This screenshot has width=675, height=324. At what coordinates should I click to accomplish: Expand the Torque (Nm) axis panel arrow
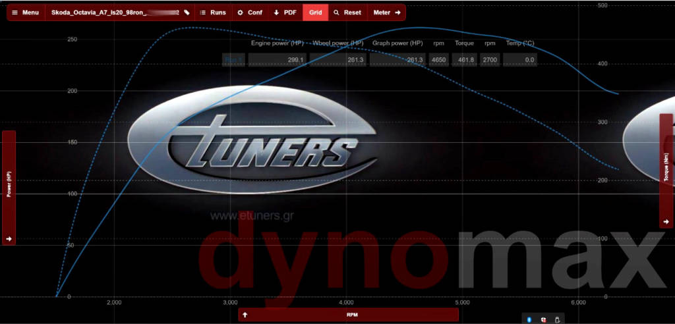click(666, 222)
